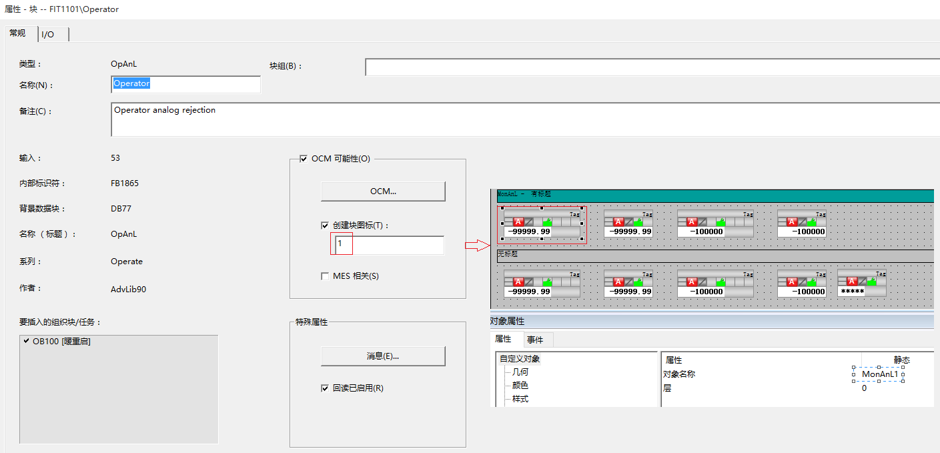Select 颜色 in the object property tree
940x453 pixels.
pos(520,386)
